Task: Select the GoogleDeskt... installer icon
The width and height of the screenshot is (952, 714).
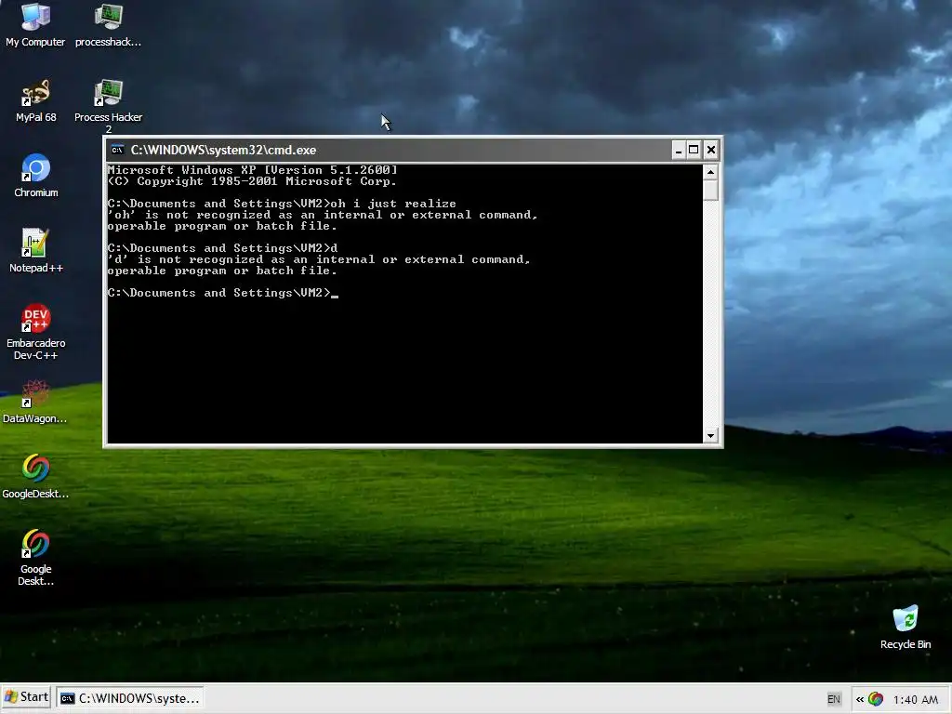Action: [x=35, y=477]
